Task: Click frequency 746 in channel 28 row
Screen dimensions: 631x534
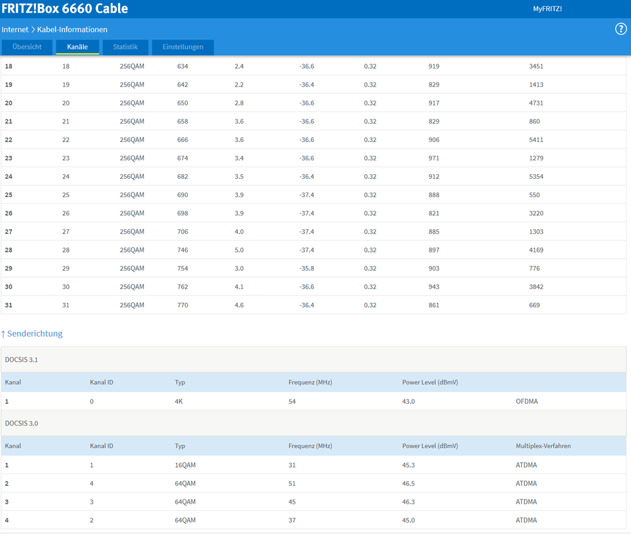Action: pos(183,250)
